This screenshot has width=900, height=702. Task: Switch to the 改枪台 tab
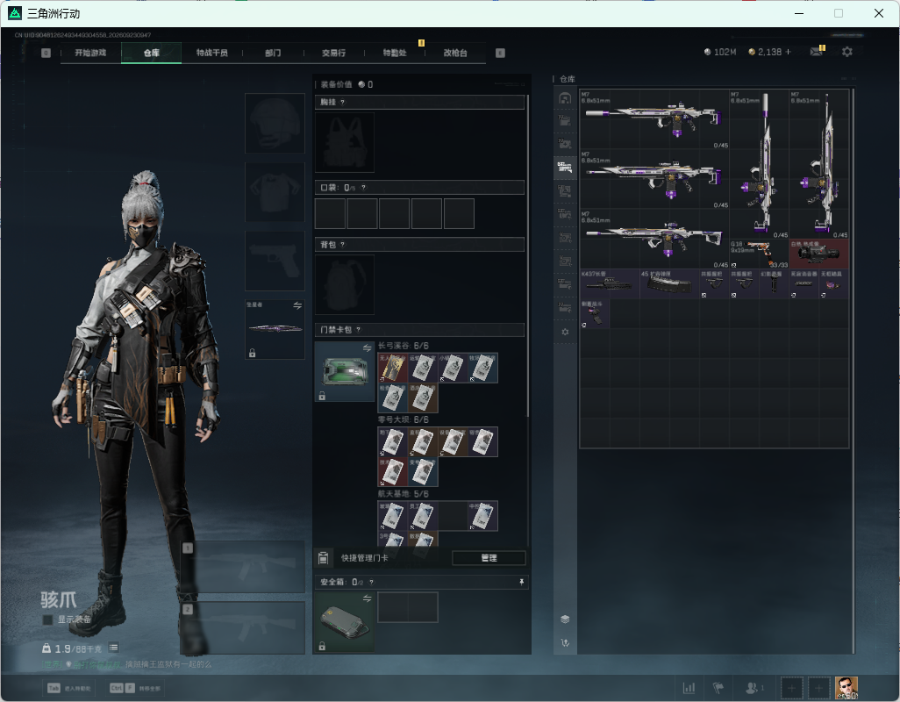(x=455, y=53)
